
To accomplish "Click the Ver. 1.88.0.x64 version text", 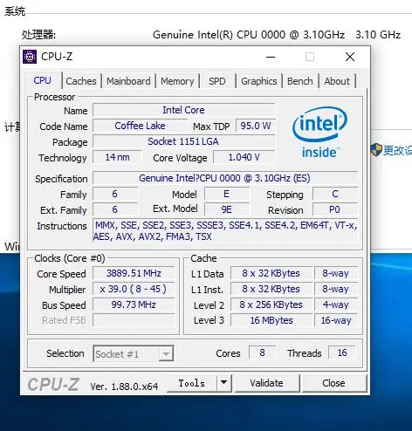I will [x=124, y=387].
